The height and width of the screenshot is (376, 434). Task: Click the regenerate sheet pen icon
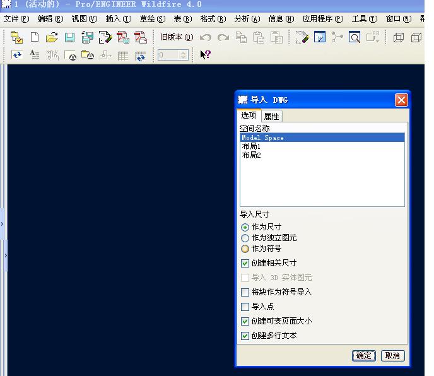[x=302, y=37]
